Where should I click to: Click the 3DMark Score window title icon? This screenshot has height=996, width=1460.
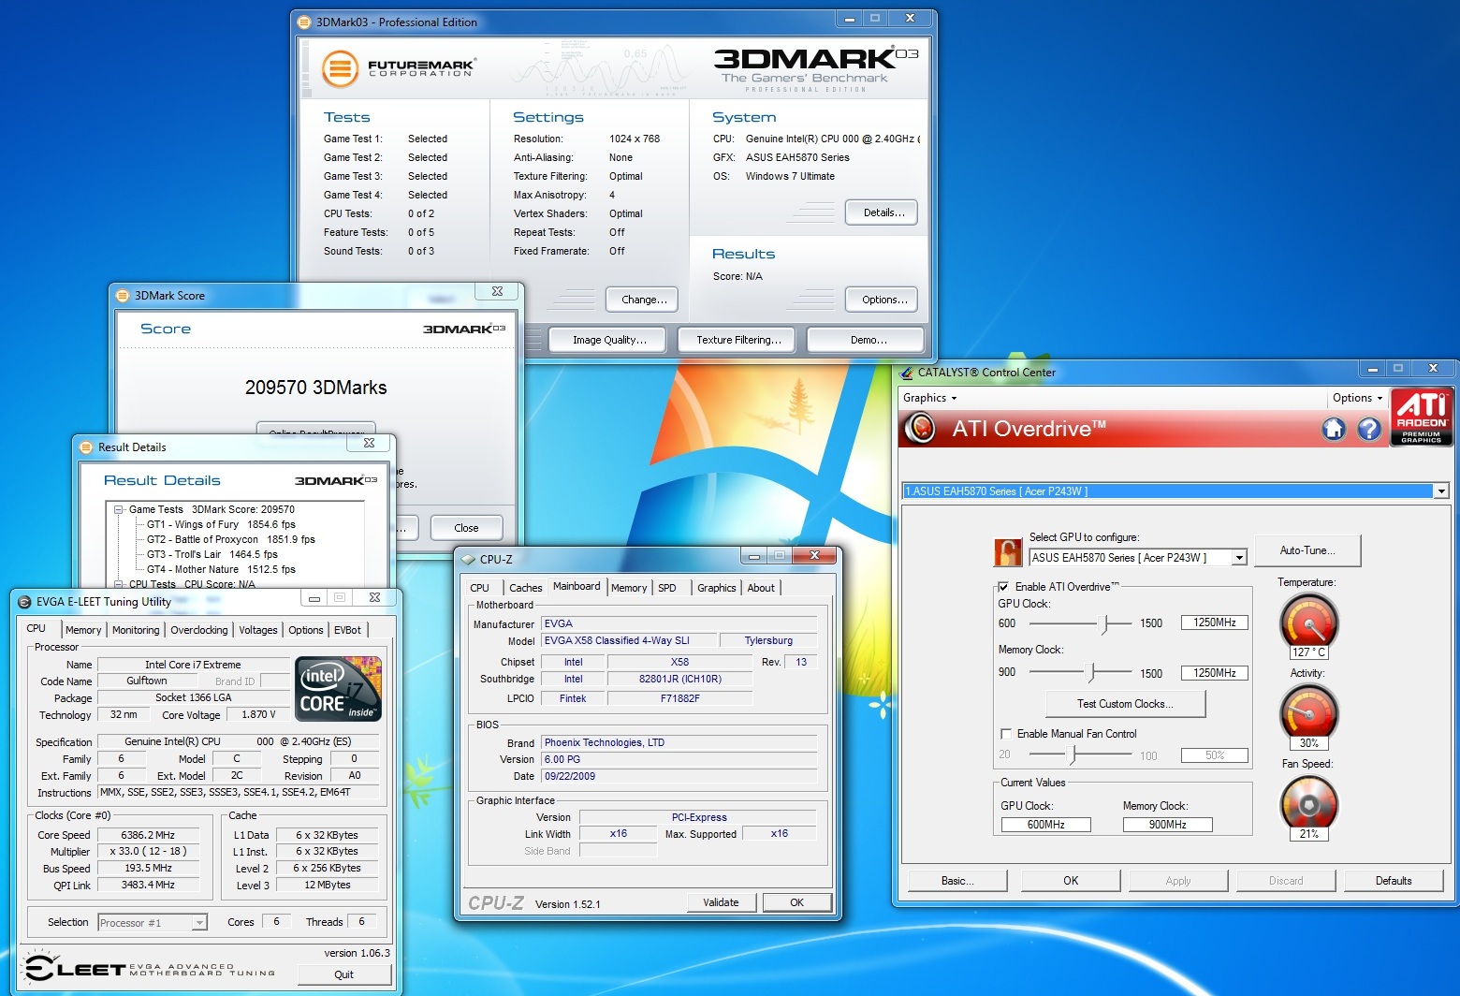[x=122, y=295]
